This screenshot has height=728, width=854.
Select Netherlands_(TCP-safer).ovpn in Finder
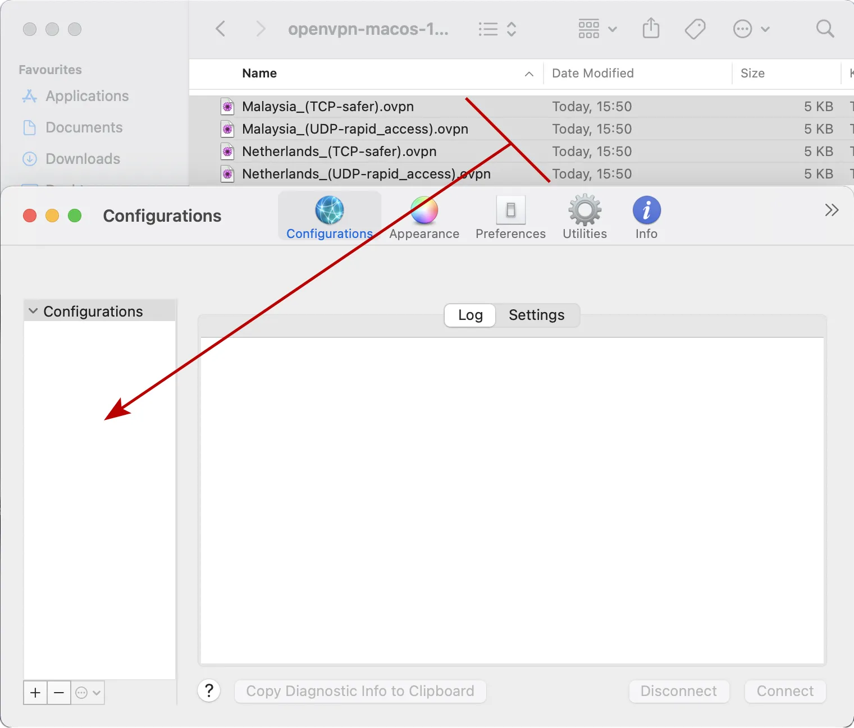point(339,151)
